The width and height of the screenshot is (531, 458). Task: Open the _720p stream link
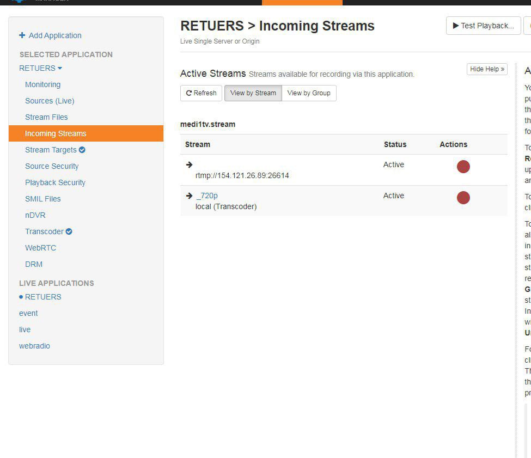[x=206, y=196]
